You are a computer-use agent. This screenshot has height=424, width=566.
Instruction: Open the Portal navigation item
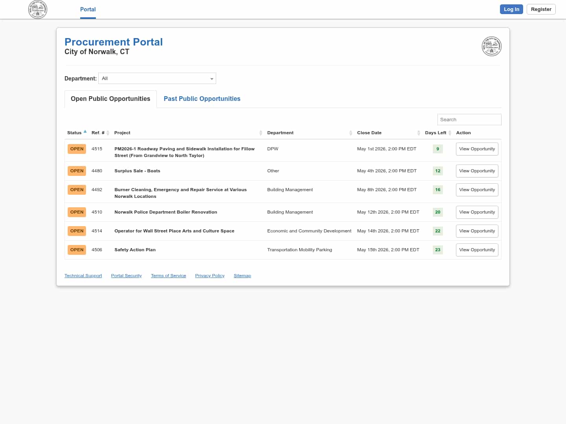pos(88,9)
